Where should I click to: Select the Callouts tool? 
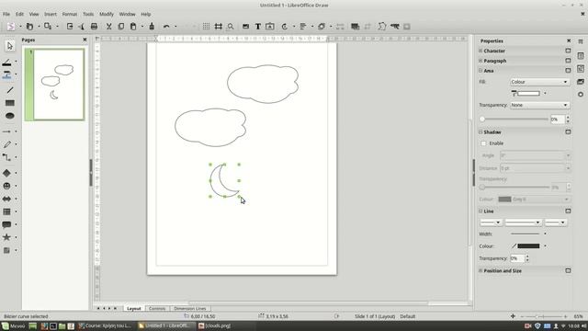point(6,224)
